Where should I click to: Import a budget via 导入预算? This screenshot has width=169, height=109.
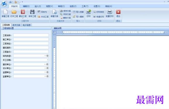(78, 12)
